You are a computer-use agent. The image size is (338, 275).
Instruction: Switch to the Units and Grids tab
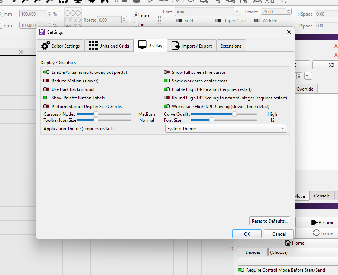(109, 46)
